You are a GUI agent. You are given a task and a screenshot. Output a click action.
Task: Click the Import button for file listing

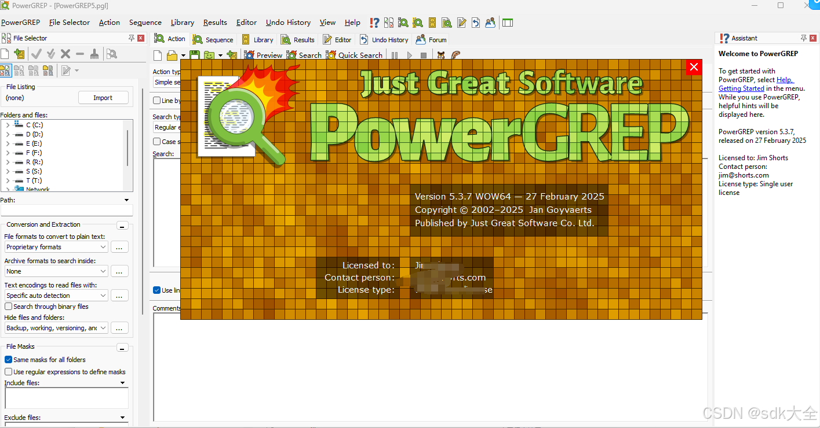point(103,97)
